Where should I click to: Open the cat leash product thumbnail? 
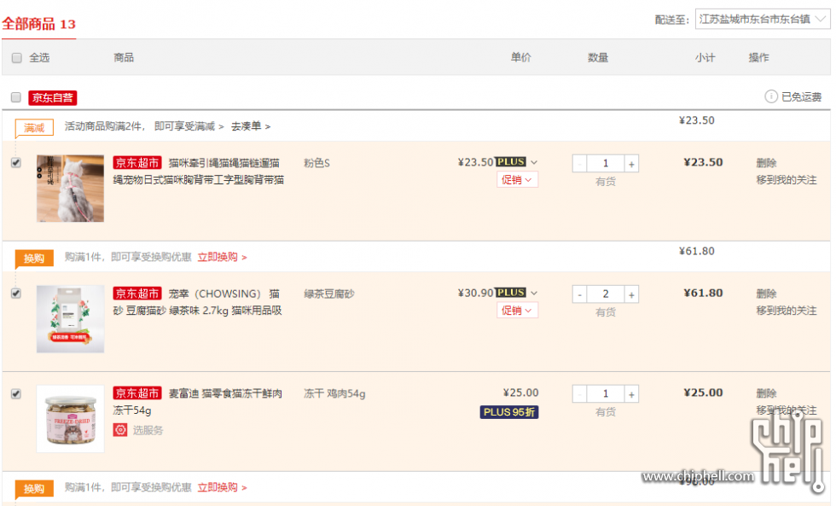70,189
